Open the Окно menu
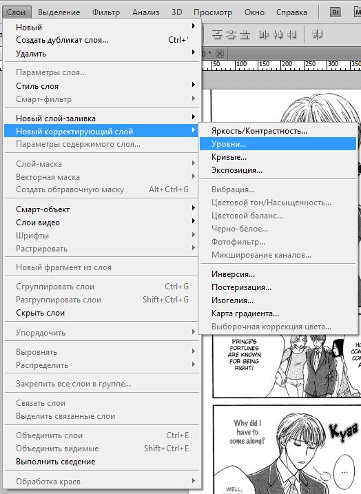This screenshot has width=361, height=494. point(254,12)
